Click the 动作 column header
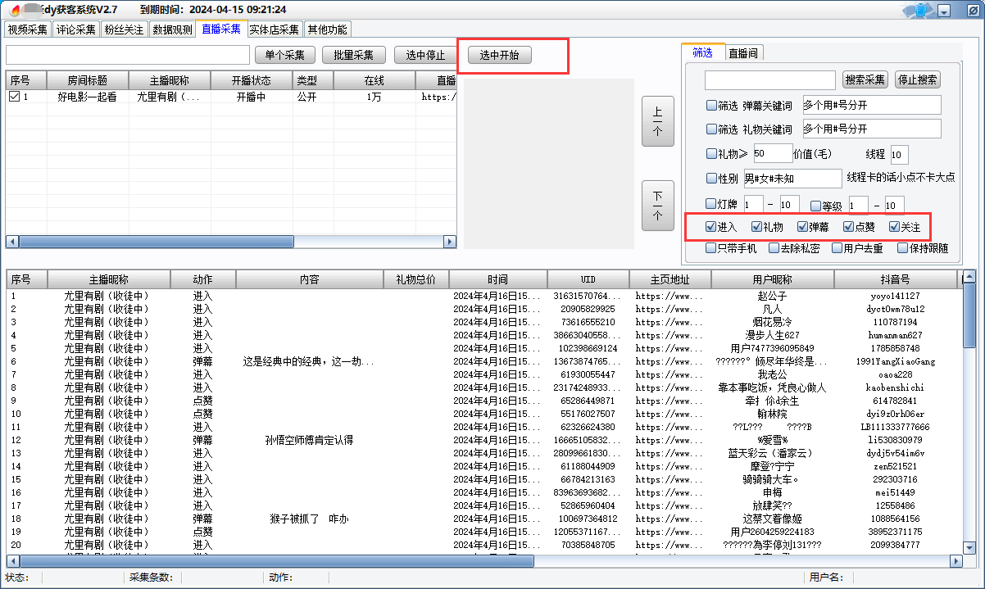 [203, 279]
